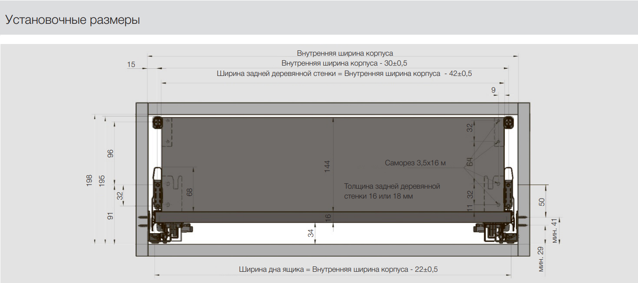
Task: Click the "Установочные размеры" heading
Action: pos(72,20)
